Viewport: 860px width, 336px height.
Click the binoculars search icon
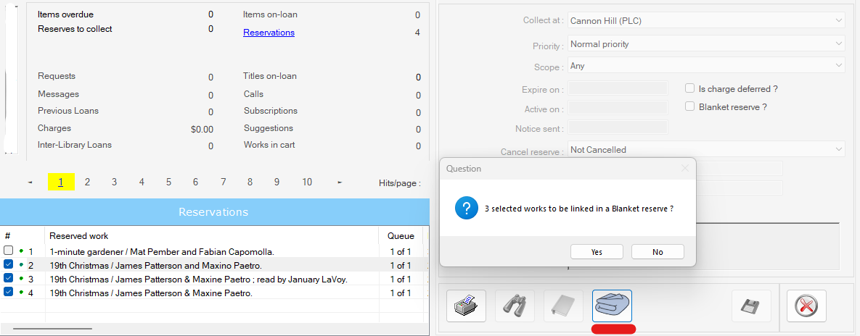coord(515,306)
